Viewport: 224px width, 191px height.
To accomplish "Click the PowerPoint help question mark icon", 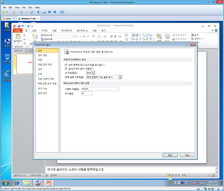I will (x=216, y=30).
